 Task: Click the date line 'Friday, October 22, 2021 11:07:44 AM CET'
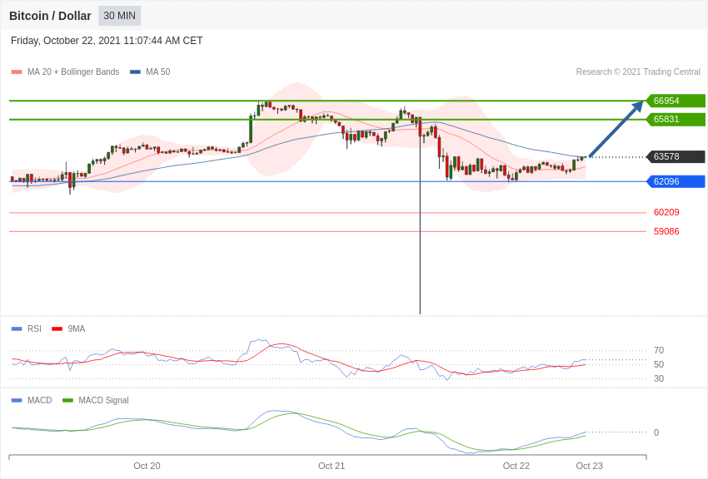[107, 41]
